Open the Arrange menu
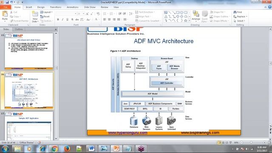Image resolution: width=272 pixels, height=153 pixels. point(196,17)
